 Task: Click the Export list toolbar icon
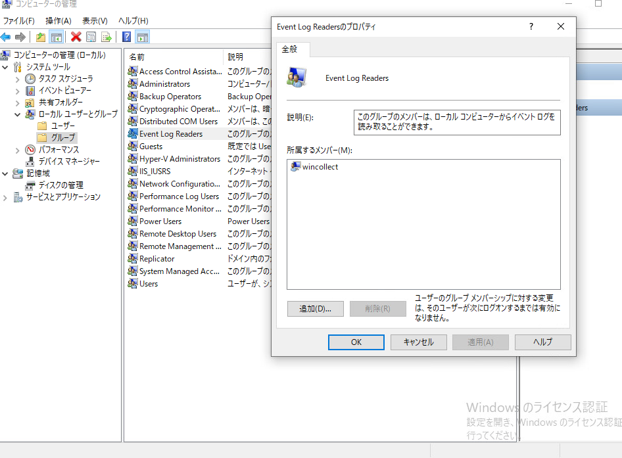pyautogui.click(x=107, y=37)
